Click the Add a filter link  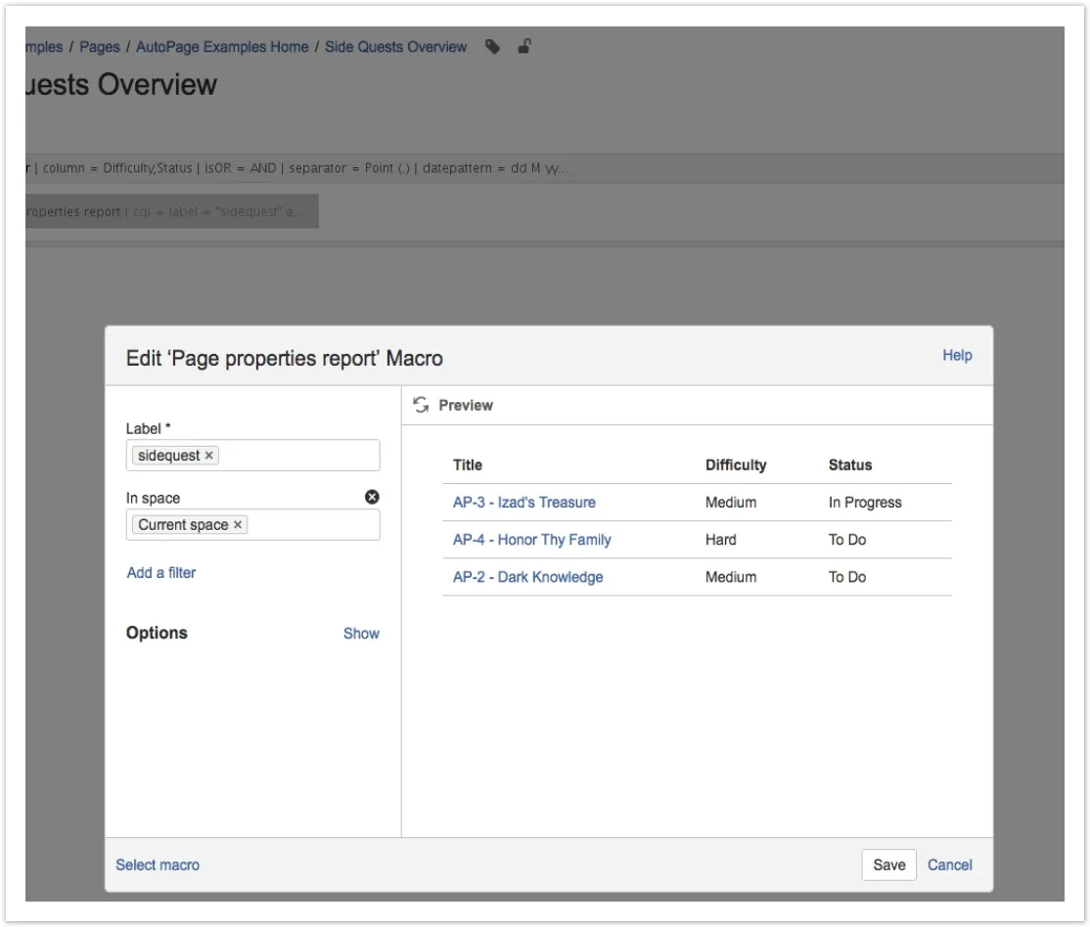point(161,573)
